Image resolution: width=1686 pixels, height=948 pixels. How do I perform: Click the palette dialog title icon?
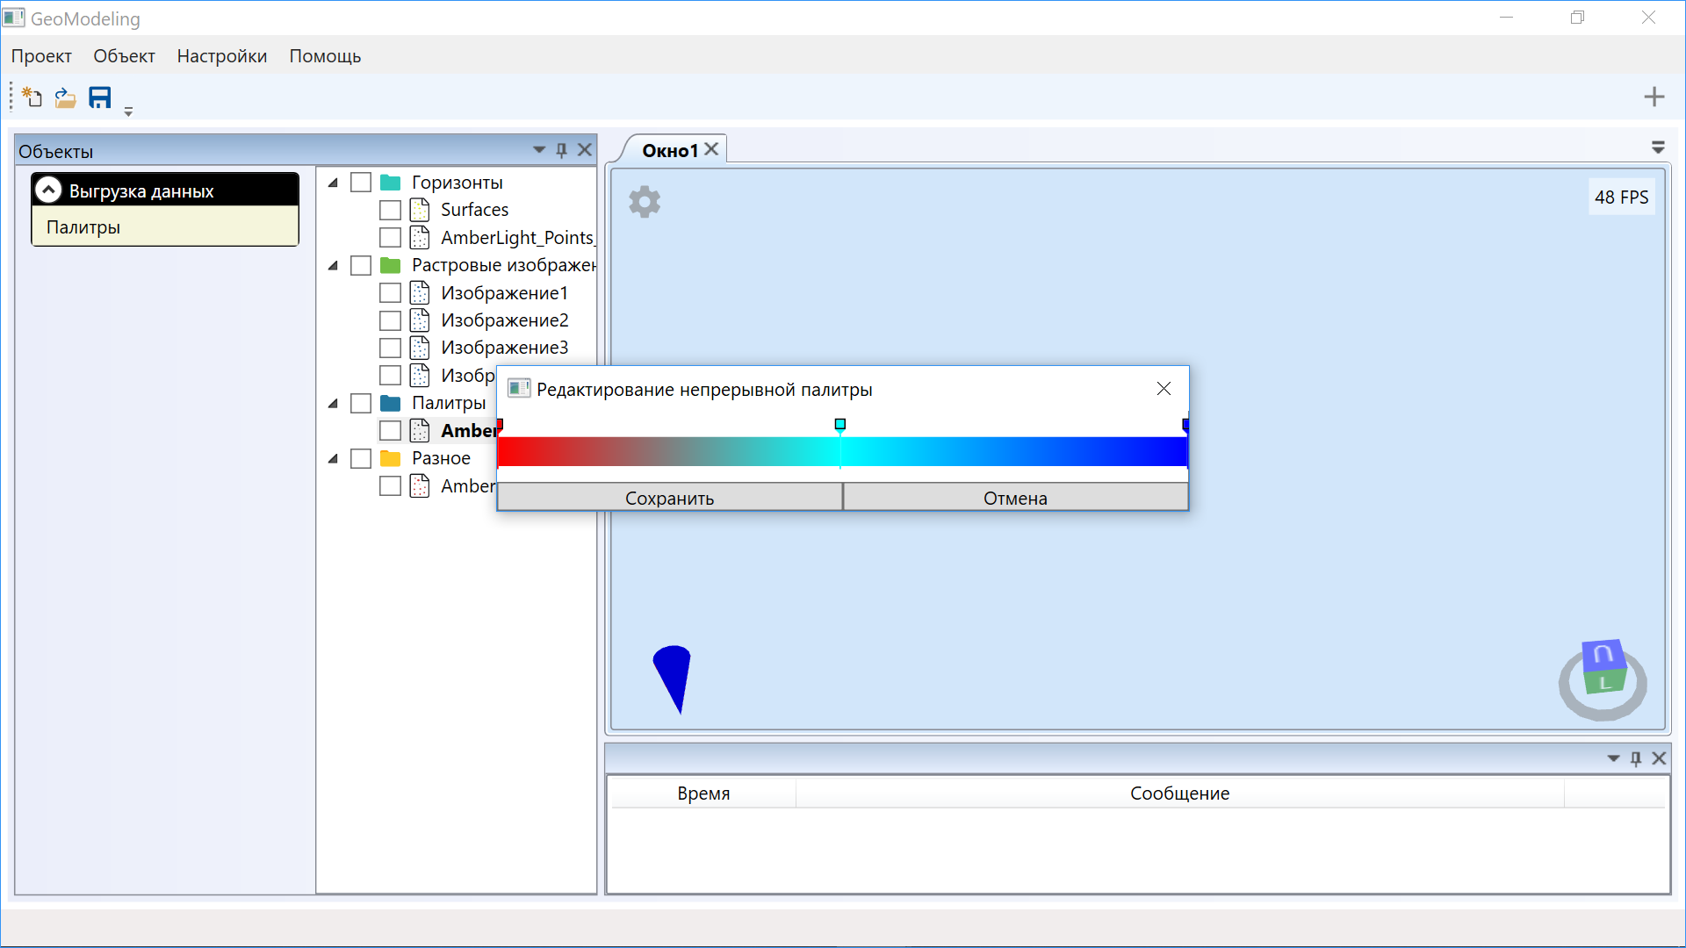tap(519, 389)
